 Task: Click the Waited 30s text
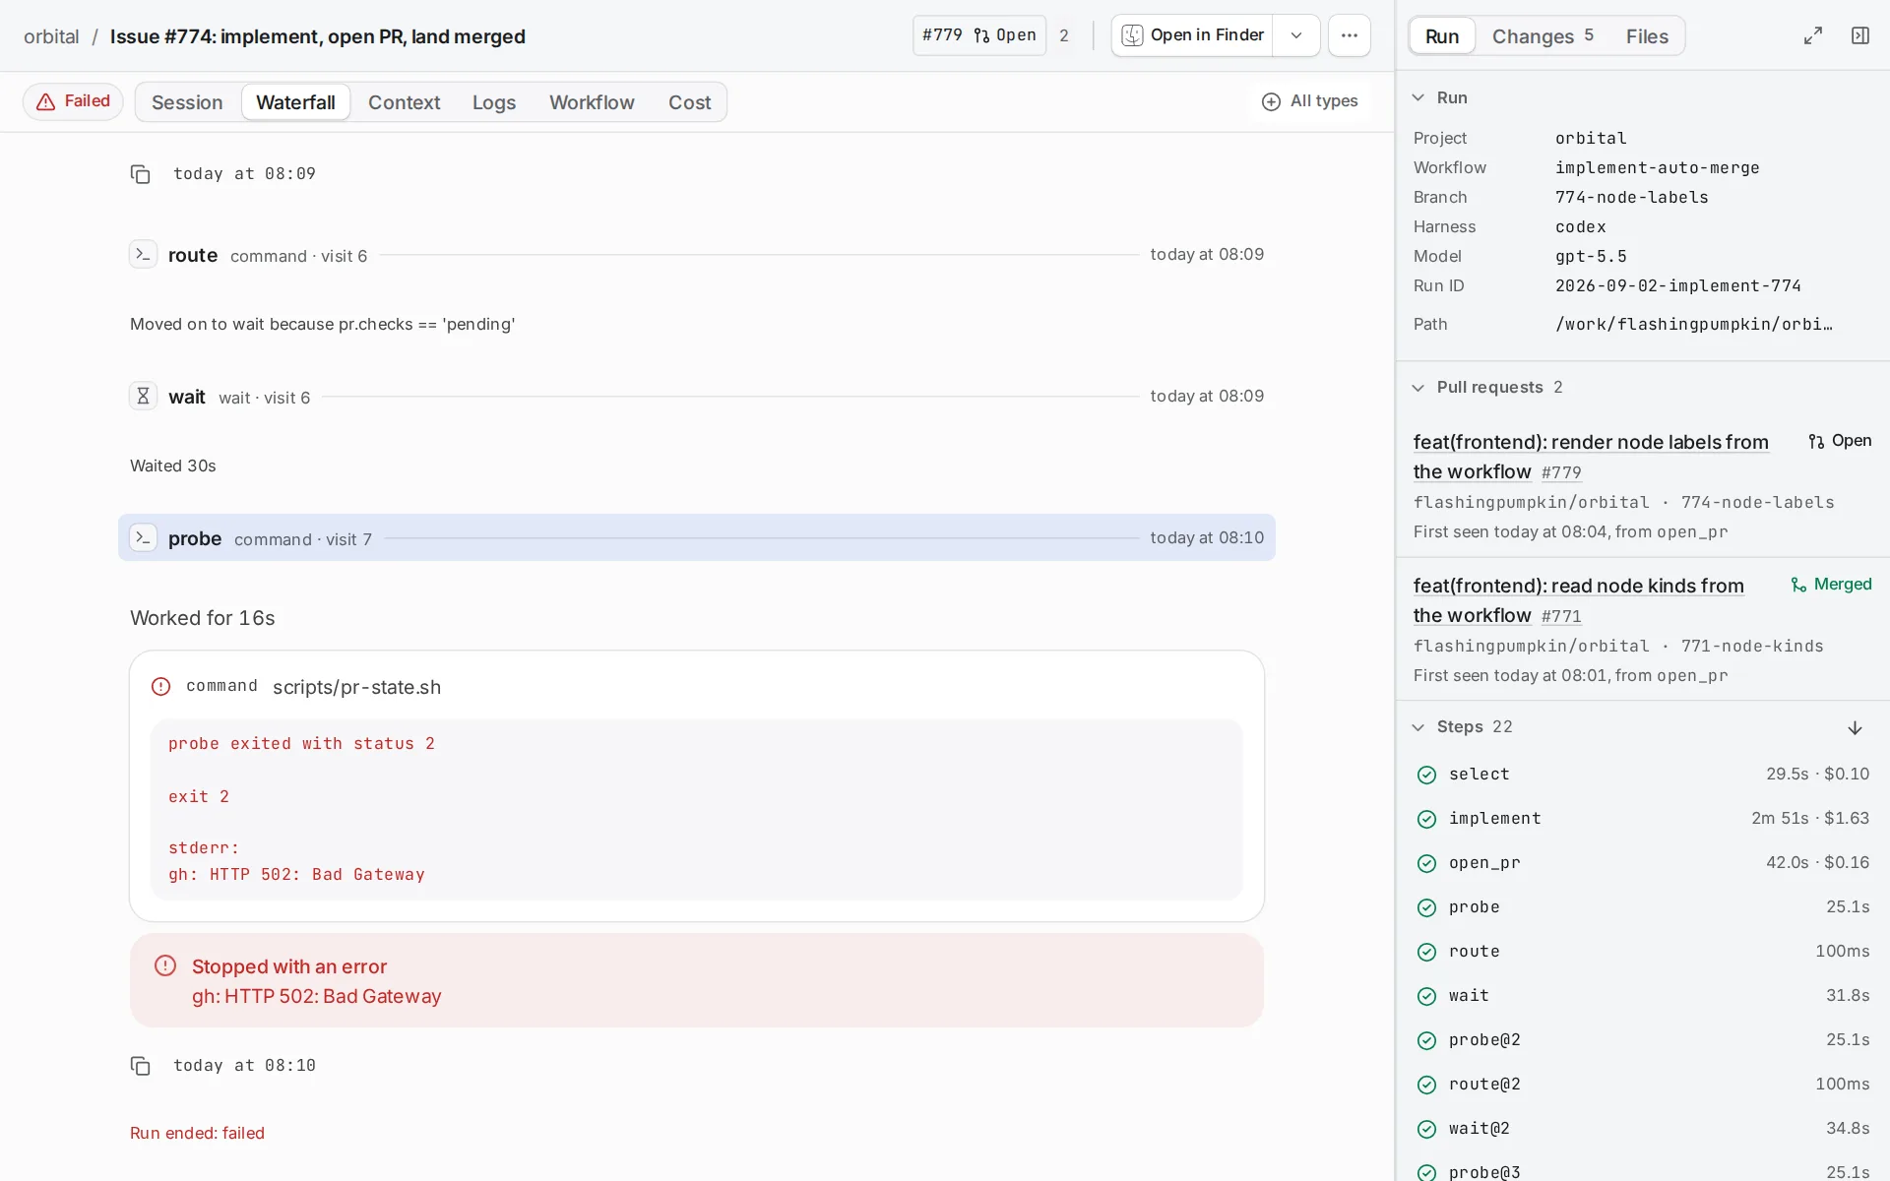[173, 466]
